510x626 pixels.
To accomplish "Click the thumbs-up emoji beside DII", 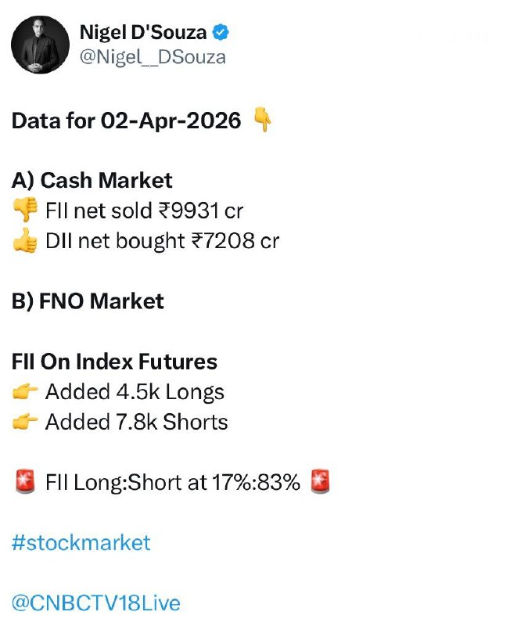I will (x=26, y=242).
